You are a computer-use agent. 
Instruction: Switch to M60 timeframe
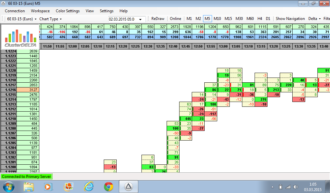point(250,19)
